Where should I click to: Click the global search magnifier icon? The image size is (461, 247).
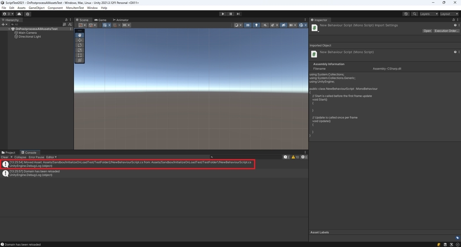415,14
